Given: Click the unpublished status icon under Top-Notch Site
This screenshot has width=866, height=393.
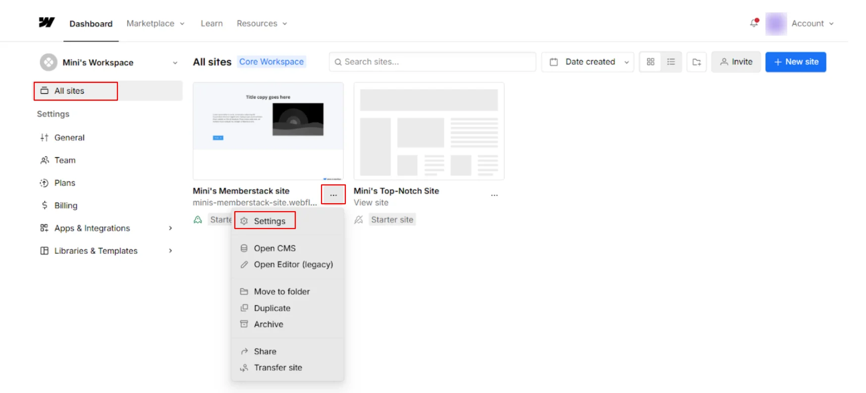Looking at the screenshot, I should [x=359, y=220].
